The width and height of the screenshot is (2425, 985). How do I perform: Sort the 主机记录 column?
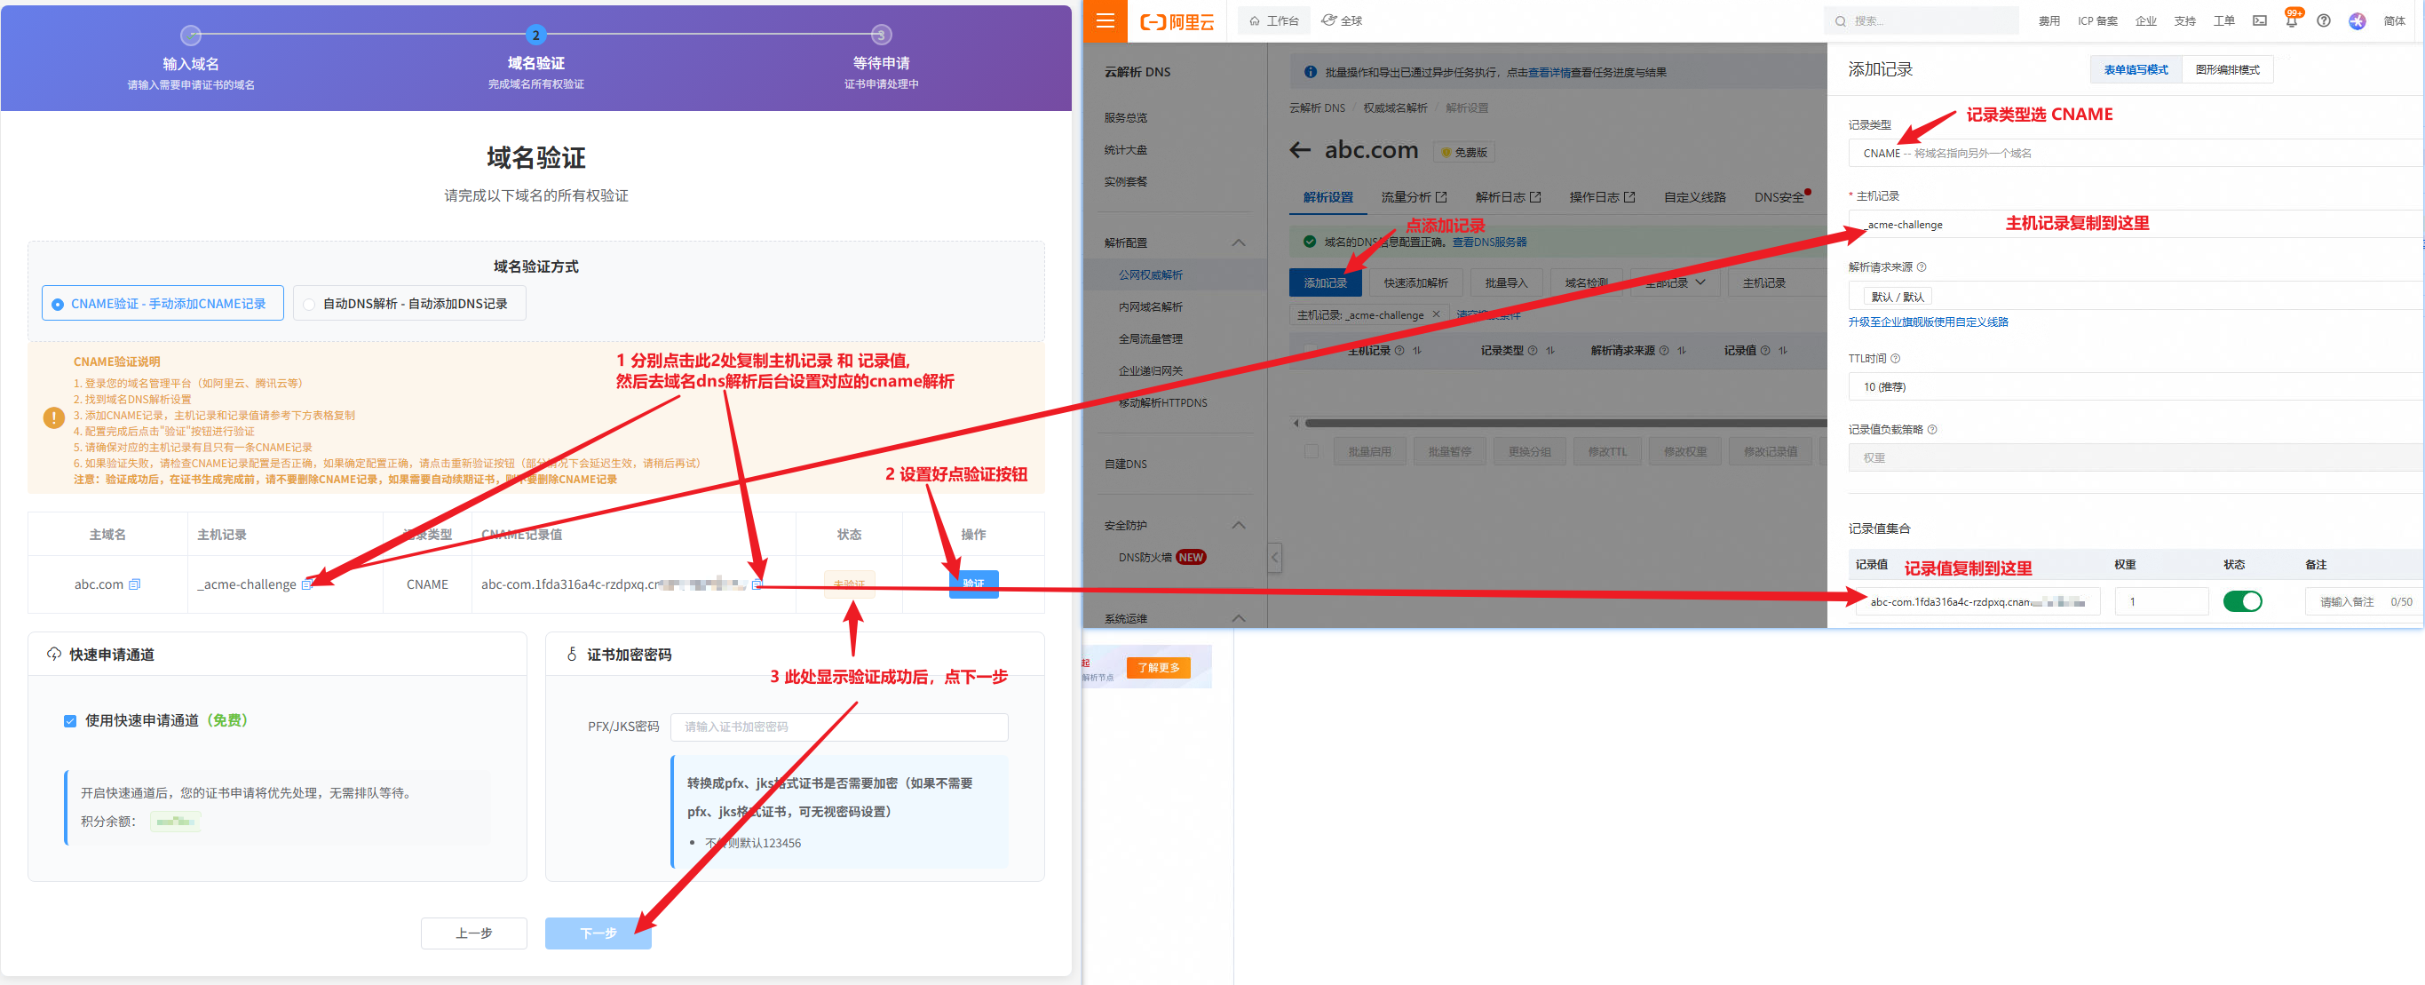click(x=1417, y=350)
